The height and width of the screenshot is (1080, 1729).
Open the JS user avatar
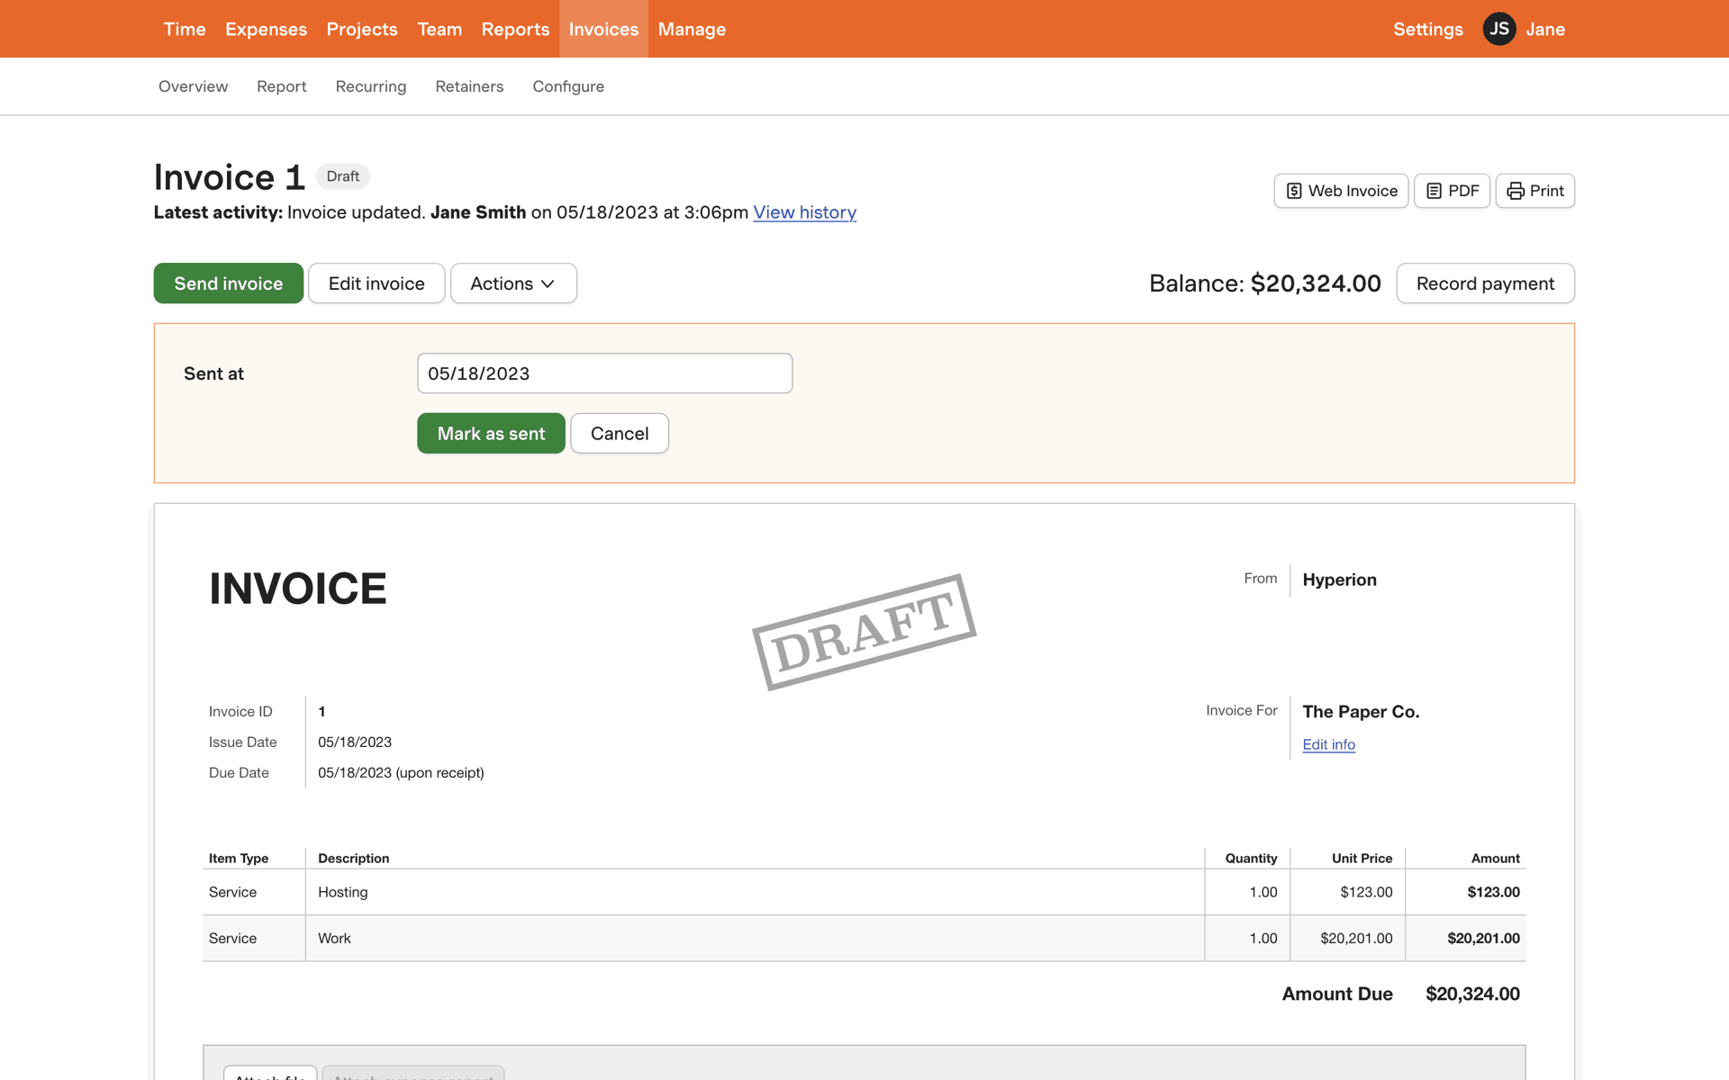click(1499, 29)
